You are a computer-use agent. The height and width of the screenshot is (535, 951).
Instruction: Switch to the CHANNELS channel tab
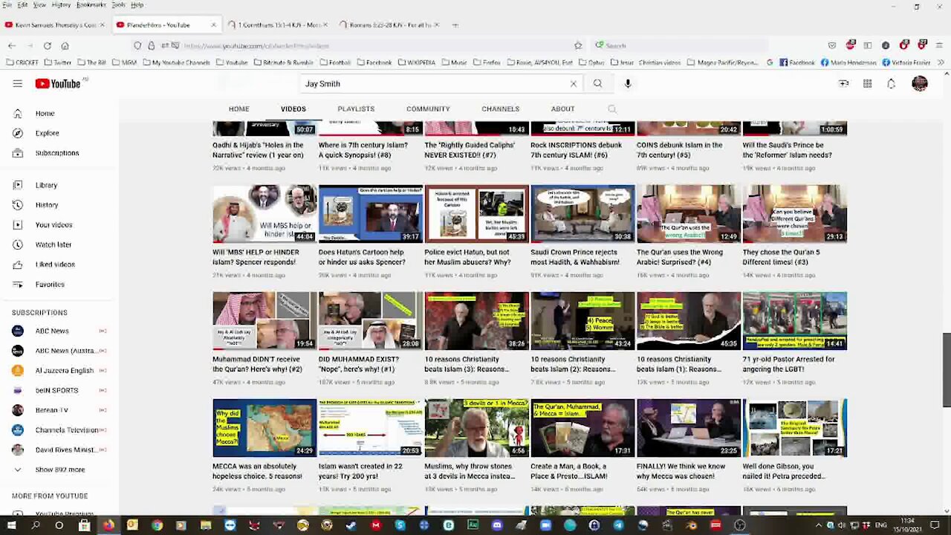coord(500,109)
